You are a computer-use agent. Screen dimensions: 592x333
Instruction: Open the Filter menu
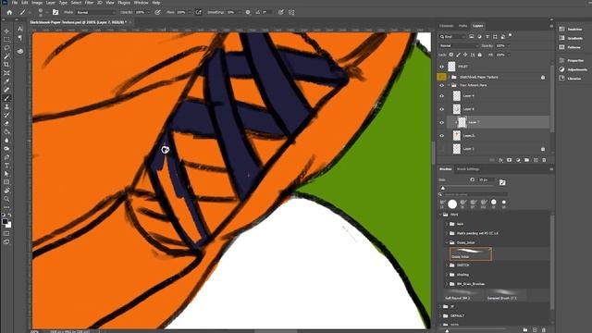click(x=89, y=3)
